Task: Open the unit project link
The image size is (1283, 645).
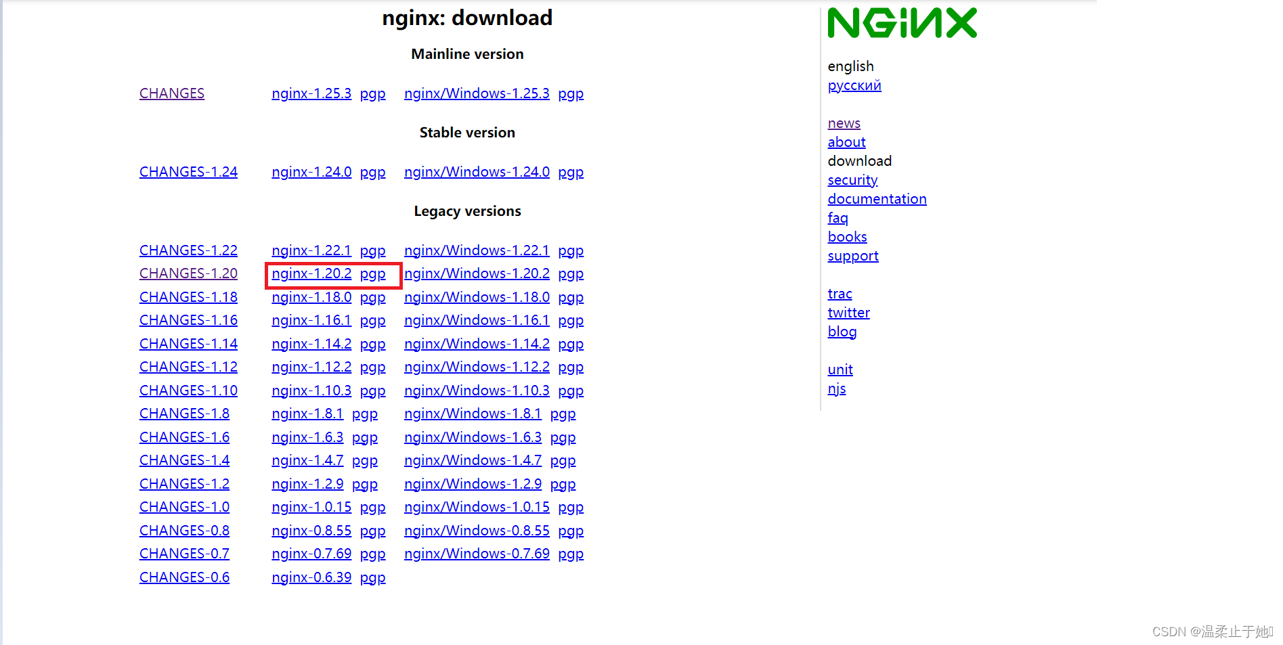Action: (840, 370)
